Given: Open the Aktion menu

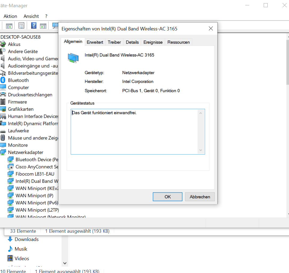Looking at the screenshot, I should coord(10,16).
